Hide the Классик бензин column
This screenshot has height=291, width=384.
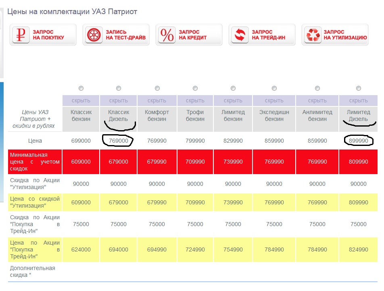(81, 101)
